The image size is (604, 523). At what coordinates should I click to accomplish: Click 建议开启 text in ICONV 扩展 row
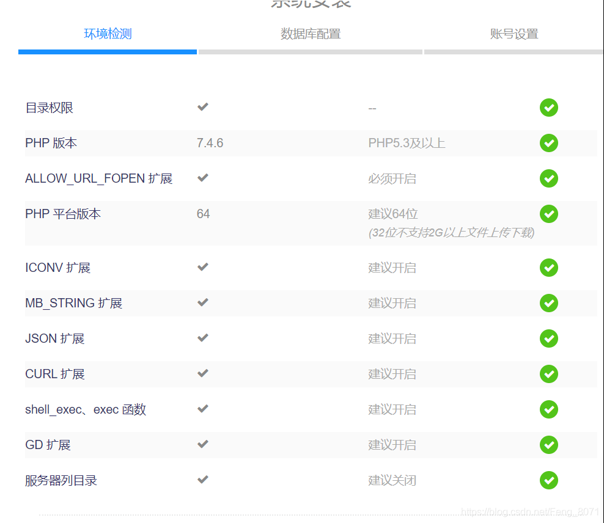(x=392, y=268)
